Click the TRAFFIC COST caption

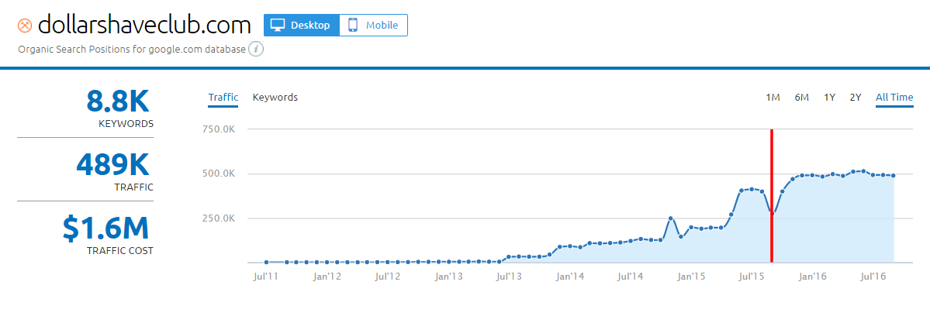point(119,251)
